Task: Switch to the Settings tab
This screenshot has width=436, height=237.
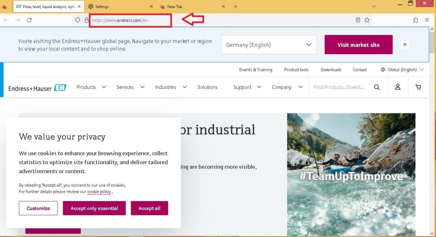Action: (x=121, y=6)
